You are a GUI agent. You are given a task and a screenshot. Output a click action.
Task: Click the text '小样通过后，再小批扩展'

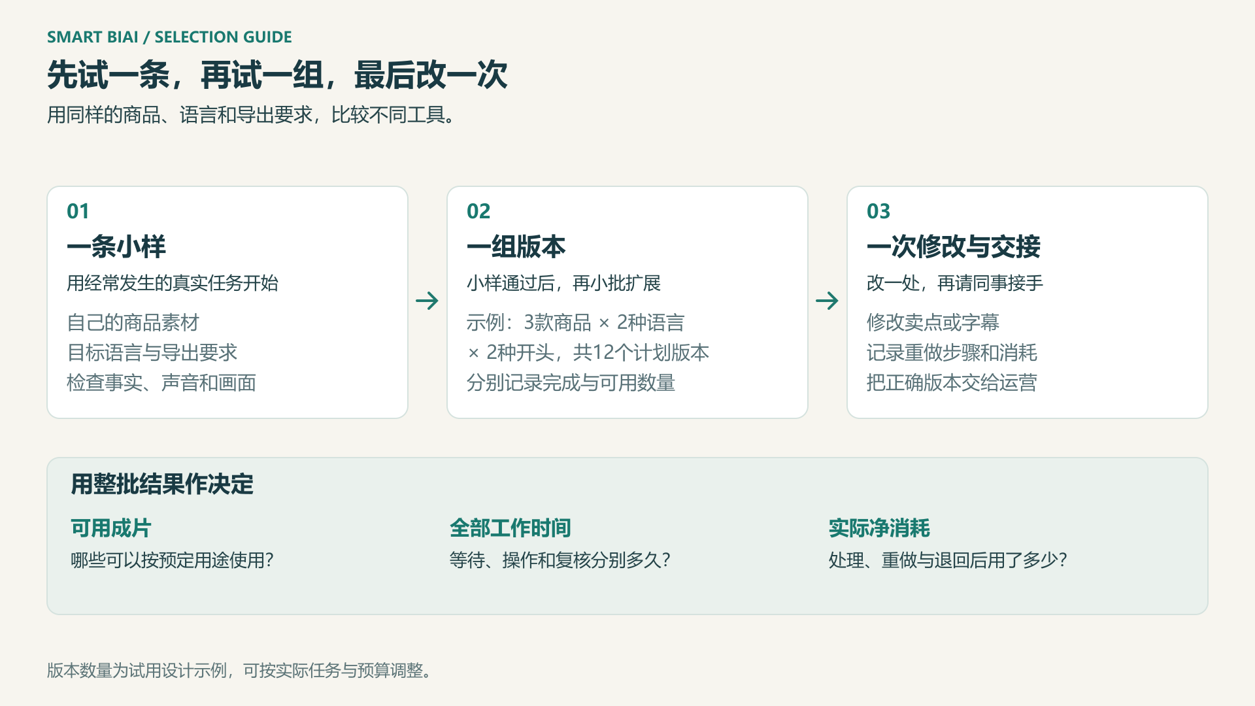pos(563,283)
